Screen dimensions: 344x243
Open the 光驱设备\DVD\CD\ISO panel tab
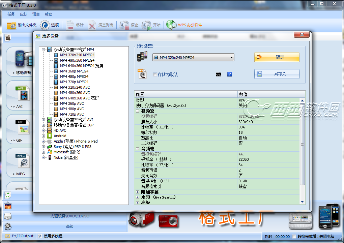(70, 216)
